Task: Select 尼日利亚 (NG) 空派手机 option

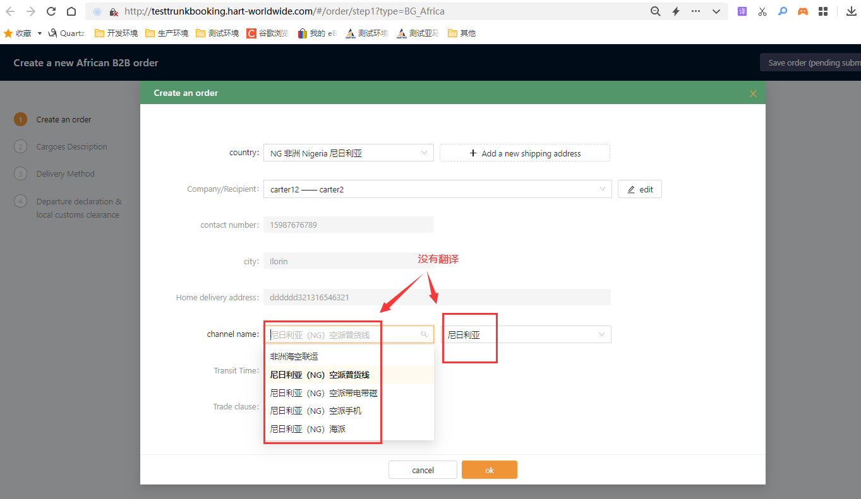Action: [316, 411]
